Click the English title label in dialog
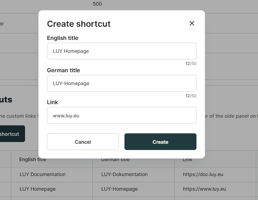The height and width of the screenshot is (200, 258). pyautogui.click(x=63, y=38)
